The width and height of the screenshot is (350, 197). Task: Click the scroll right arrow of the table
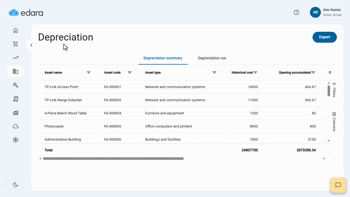[325, 158]
